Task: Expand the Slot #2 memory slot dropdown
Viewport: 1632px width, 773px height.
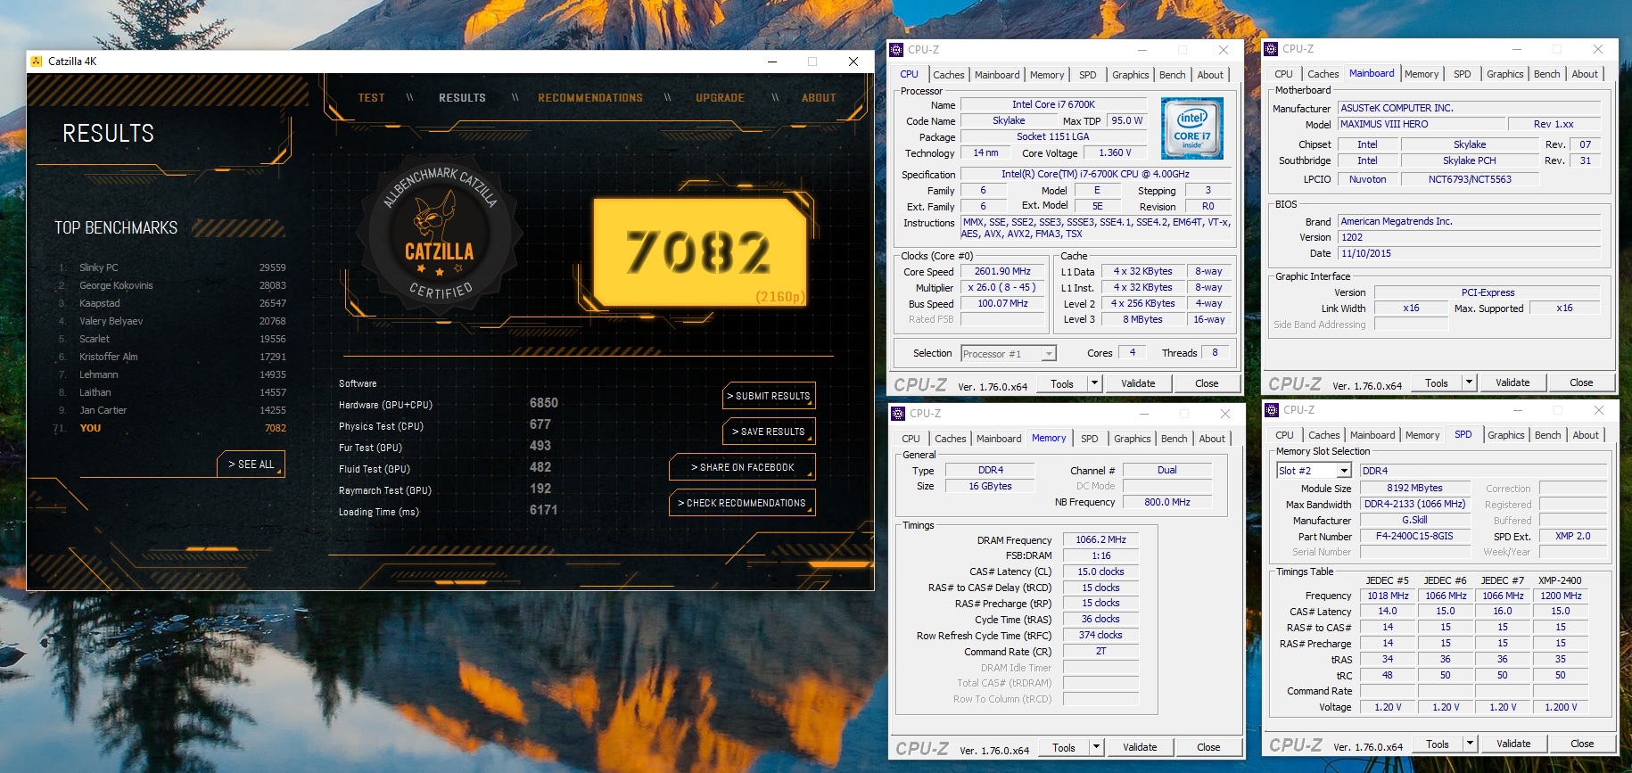Action: coord(1343,471)
